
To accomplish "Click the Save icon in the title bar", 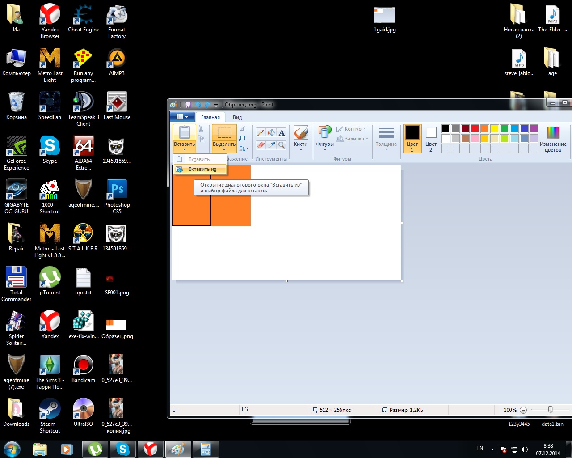I will coord(188,105).
